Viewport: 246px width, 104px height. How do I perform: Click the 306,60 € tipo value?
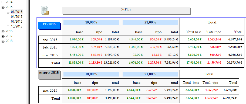click(x=156, y=47)
